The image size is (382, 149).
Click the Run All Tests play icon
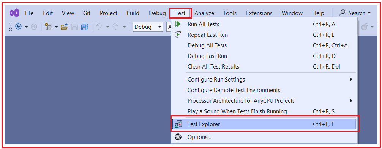[x=178, y=24]
